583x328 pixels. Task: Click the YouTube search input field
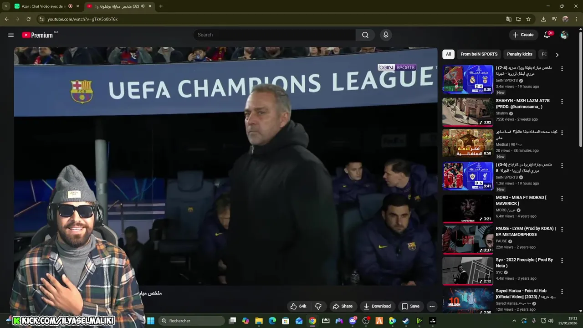[274, 35]
